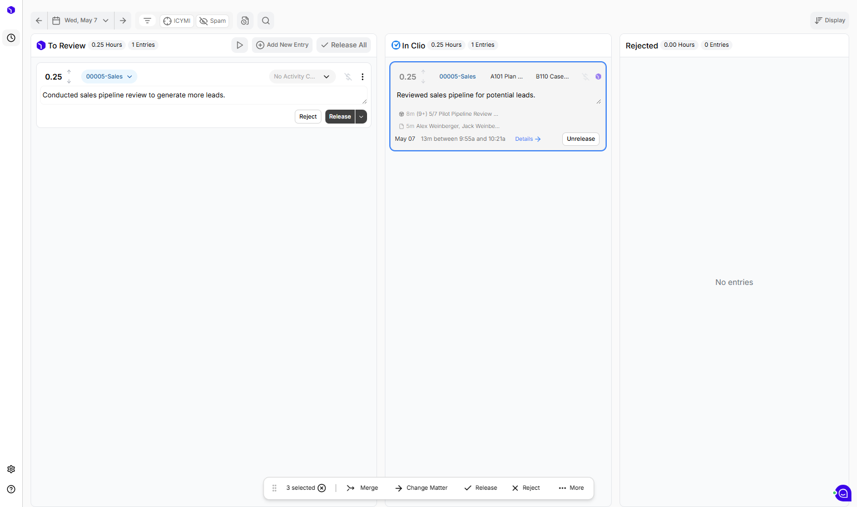857x507 pixels.
Task: Open Details for the Clio entry
Action: 528,139
